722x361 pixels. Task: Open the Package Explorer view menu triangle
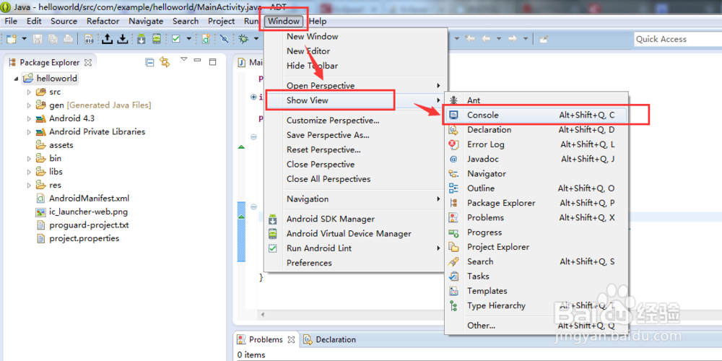184,59
